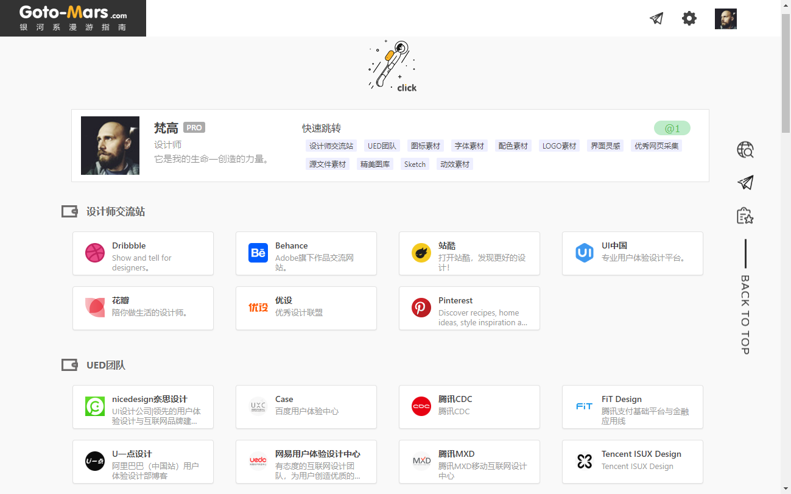This screenshot has width=791, height=494.
Task: Open the 腾讯CDC red icon
Action: click(421, 406)
